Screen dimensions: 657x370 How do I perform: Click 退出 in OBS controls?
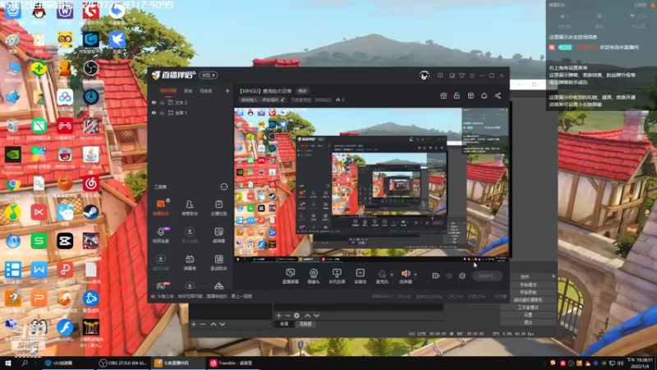[528, 322]
